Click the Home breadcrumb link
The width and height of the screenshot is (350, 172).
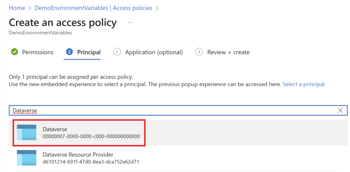coord(17,8)
